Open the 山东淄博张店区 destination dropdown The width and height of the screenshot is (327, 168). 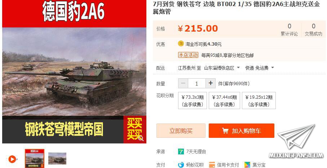click(x=222, y=68)
